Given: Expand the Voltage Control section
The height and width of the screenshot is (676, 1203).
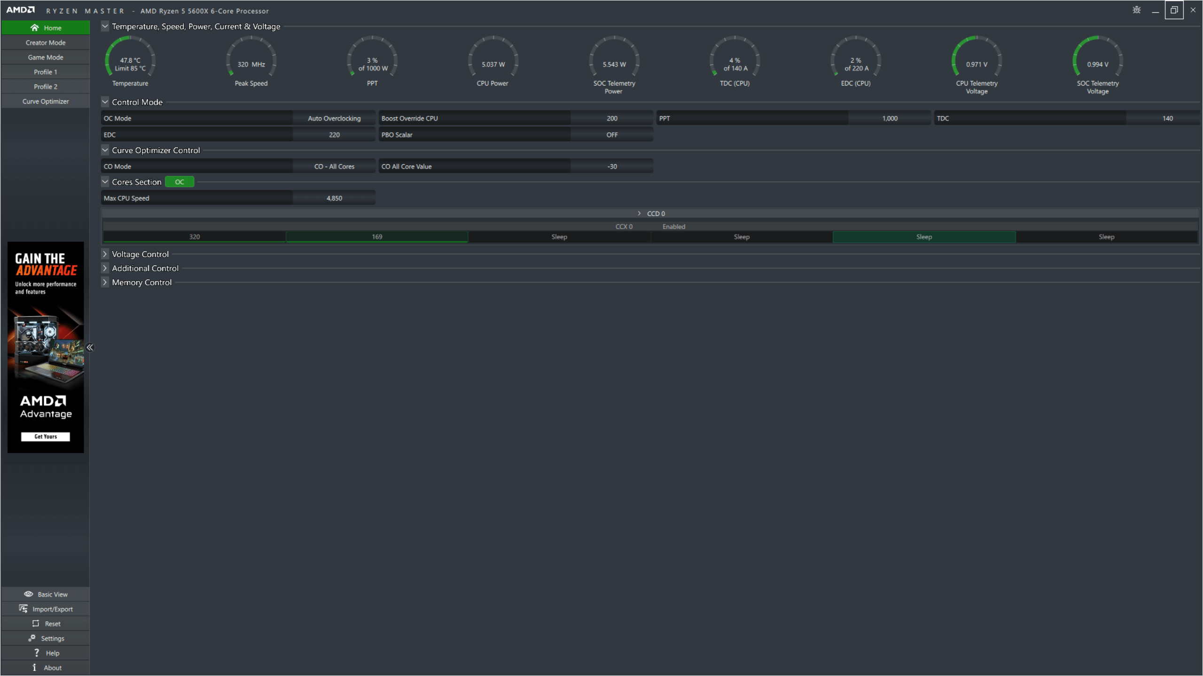Looking at the screenshot, I should click(x=105, y=254).
